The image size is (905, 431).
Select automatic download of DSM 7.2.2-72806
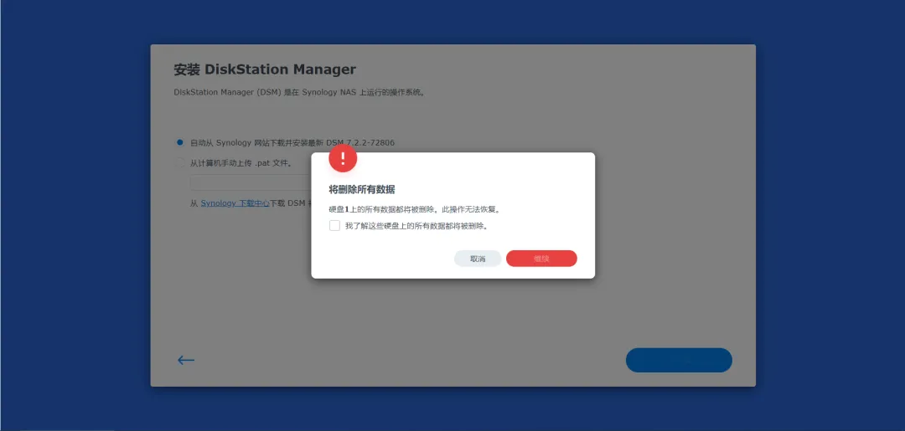[x=180, y=142]
